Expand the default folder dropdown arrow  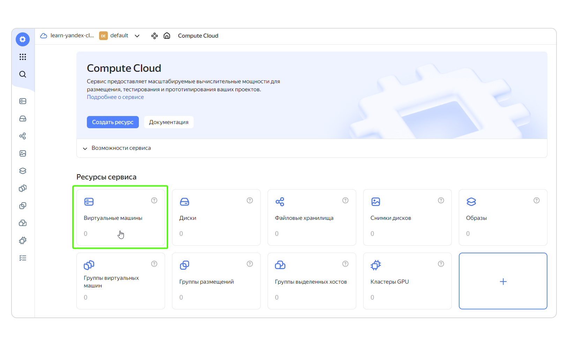click(137, 36)
